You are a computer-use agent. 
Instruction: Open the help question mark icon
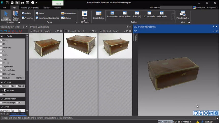[x=33, y=3]
